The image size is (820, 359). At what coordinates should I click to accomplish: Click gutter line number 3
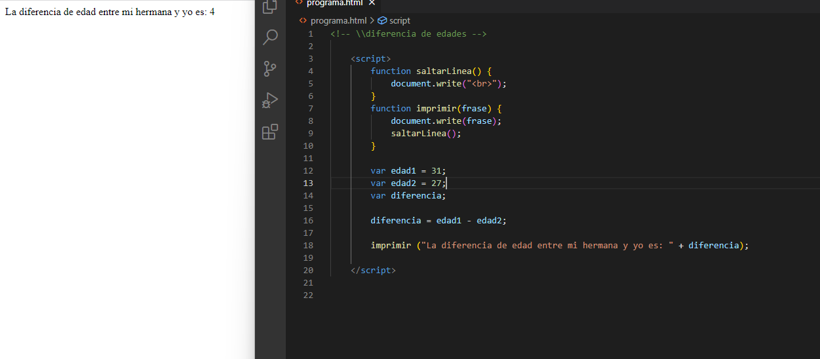pos(311,58)
